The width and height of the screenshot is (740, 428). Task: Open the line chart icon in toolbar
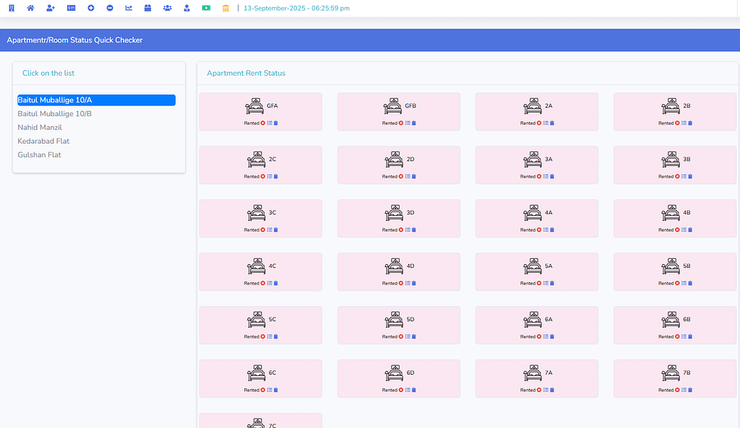129,8
